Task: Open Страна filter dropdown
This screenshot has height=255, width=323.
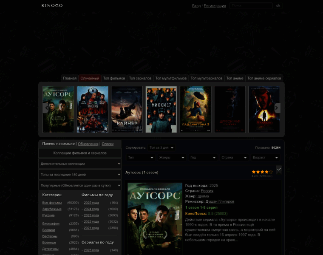Action: click(234, 158)
